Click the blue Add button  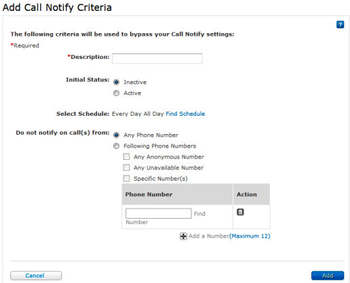(x=328, y=276)
